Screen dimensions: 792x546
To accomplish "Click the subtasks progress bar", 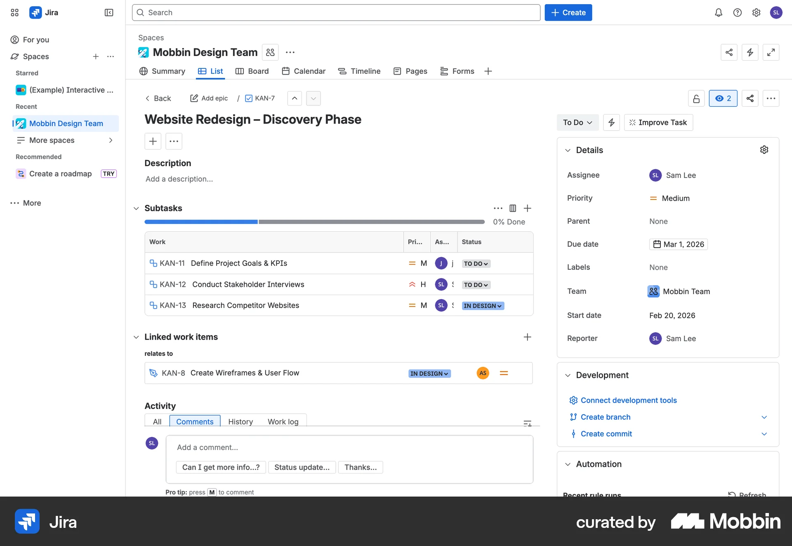I will tap(314, 222).
